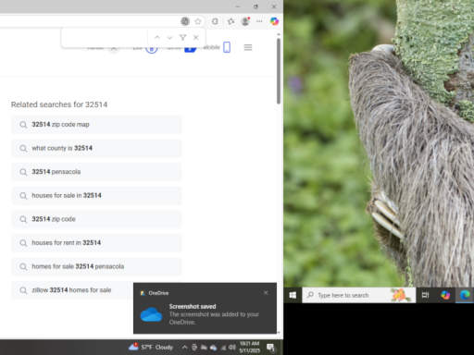Image resolution: width=474 pixels, height=355 pixels.
Task: Open the Windows Start menu
Action: (x=293, y=295)
